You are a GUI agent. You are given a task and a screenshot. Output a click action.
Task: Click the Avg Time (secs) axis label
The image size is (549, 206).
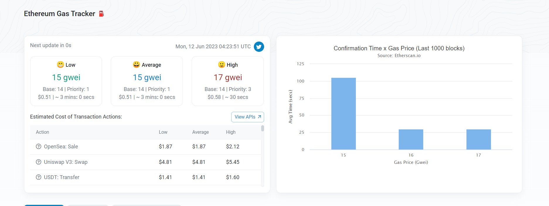290,107
